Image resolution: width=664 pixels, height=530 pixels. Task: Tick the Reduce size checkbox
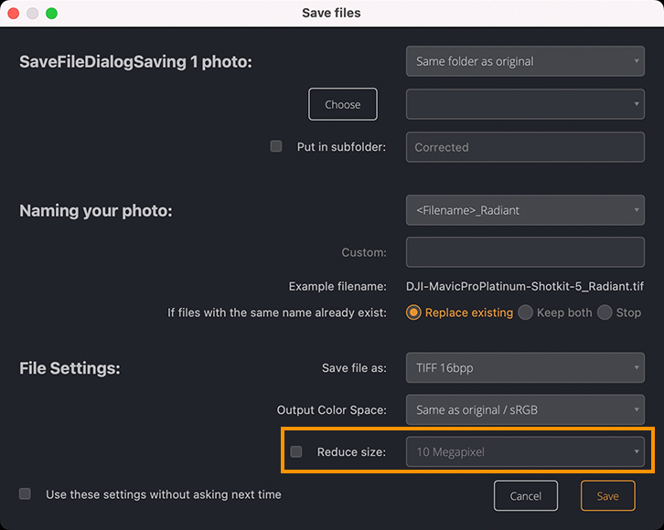point(296,451)
